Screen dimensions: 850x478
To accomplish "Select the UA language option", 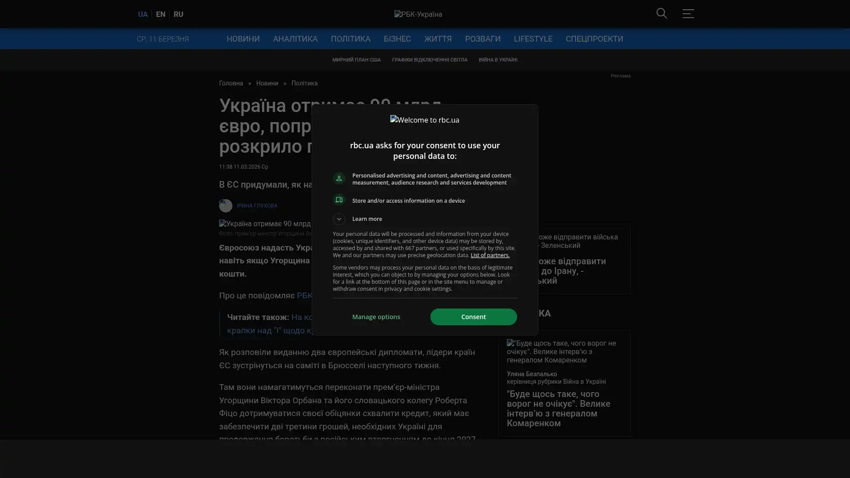I will [143, 15].
